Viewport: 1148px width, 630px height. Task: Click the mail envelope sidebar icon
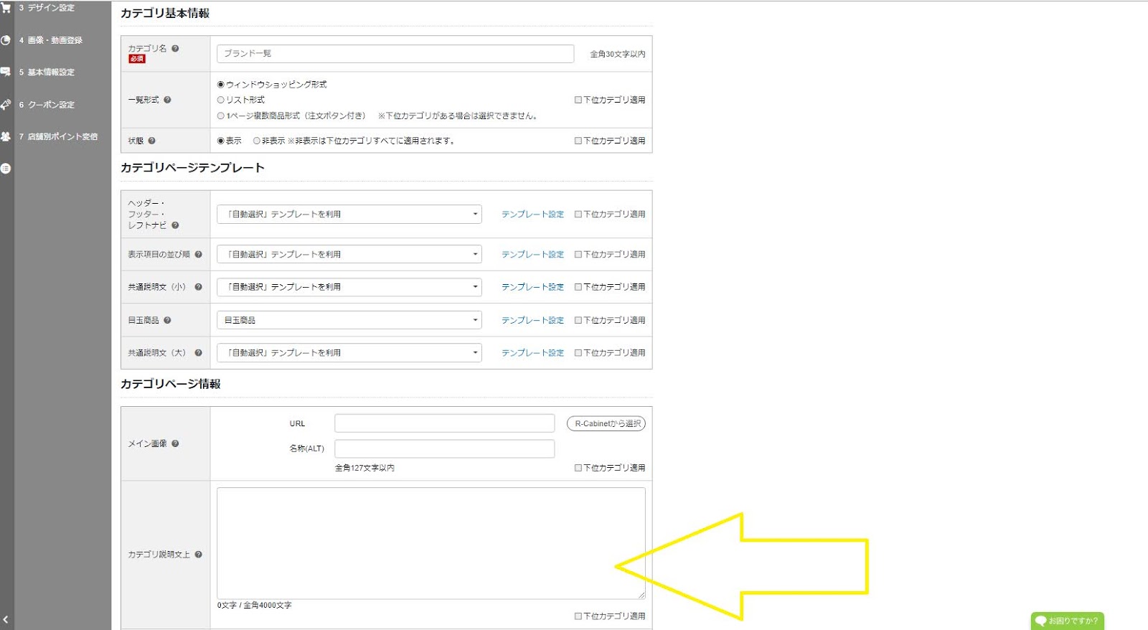point(6,72)
